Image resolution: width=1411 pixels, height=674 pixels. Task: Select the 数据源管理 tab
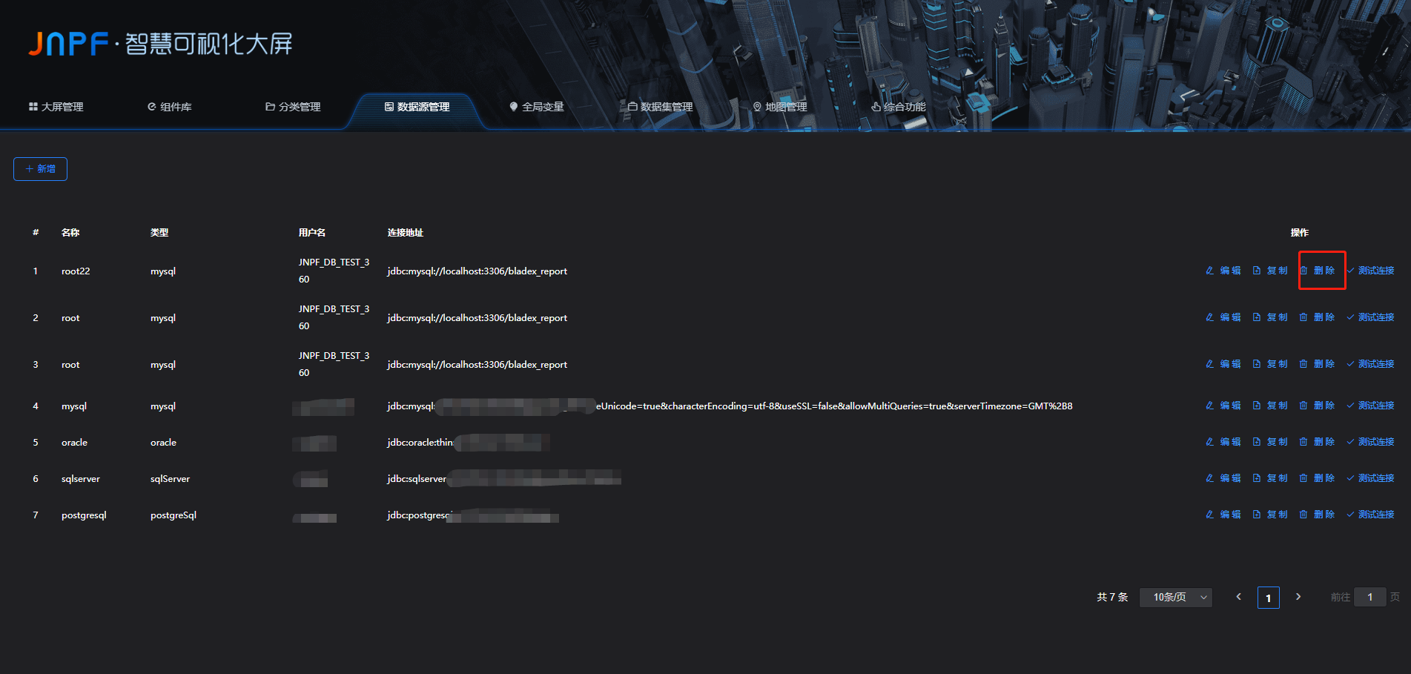[417, 107]
